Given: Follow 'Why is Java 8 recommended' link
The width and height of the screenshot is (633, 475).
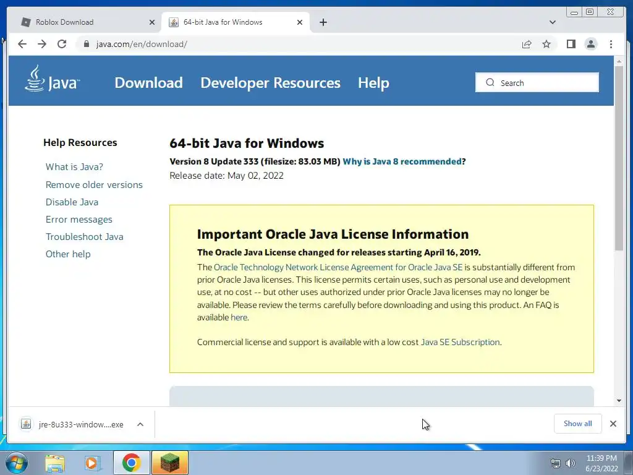Looking at the screenshot, I should [x=402, y=161].
